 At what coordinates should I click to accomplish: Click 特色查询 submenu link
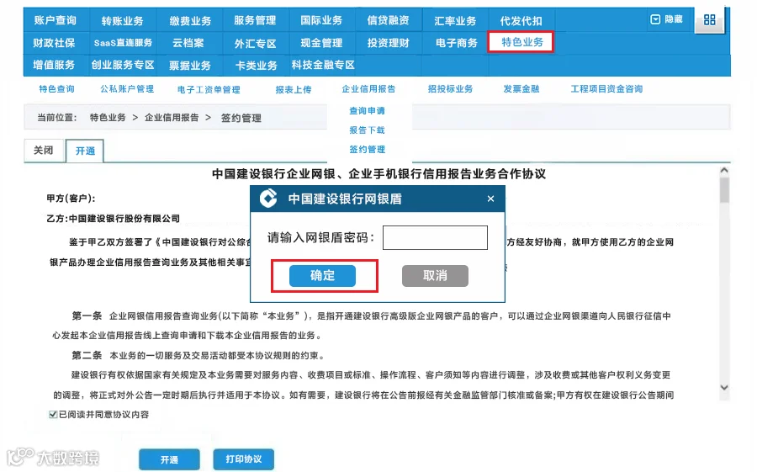(x=56, y=89)
